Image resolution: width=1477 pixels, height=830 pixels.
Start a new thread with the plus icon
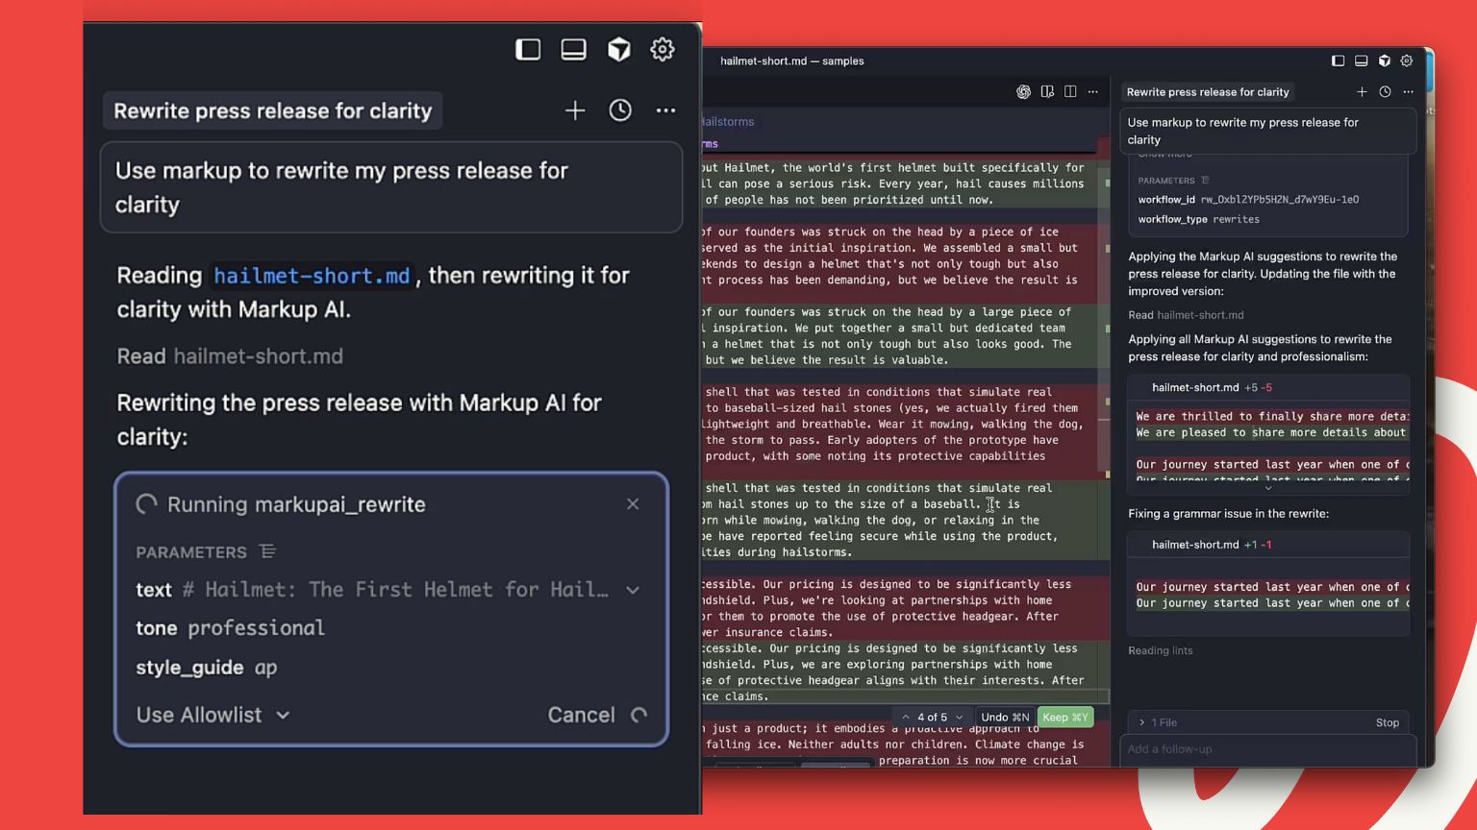click(574, 110)
